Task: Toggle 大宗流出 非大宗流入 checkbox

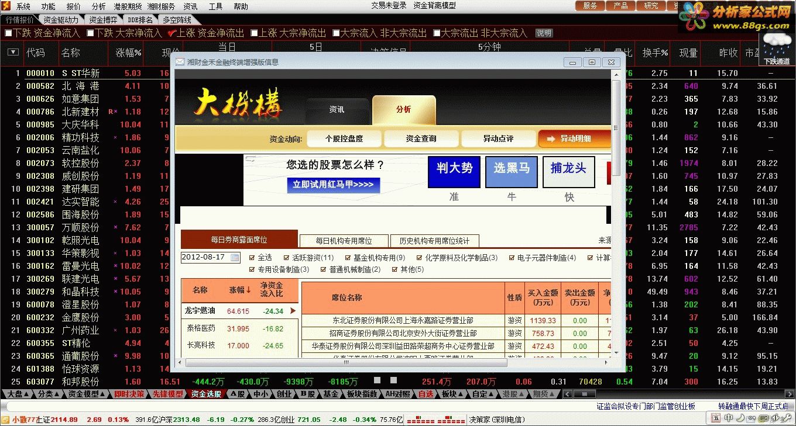Action: (x=436, y=33)
